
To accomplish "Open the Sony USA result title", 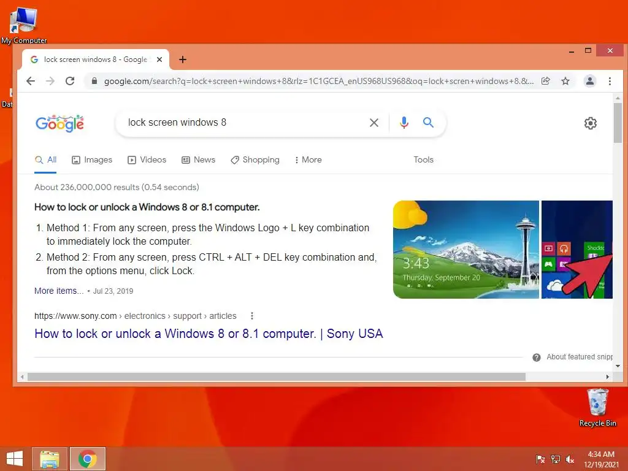I will click(x=209, y=334).
